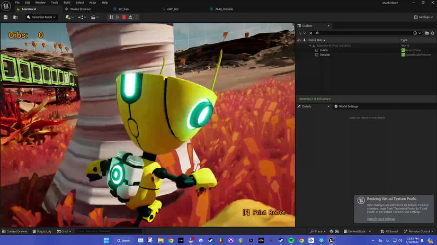Stop the play session with the red square
The height and width of the screenshot is (245, 437).
[x=124, y=17]
